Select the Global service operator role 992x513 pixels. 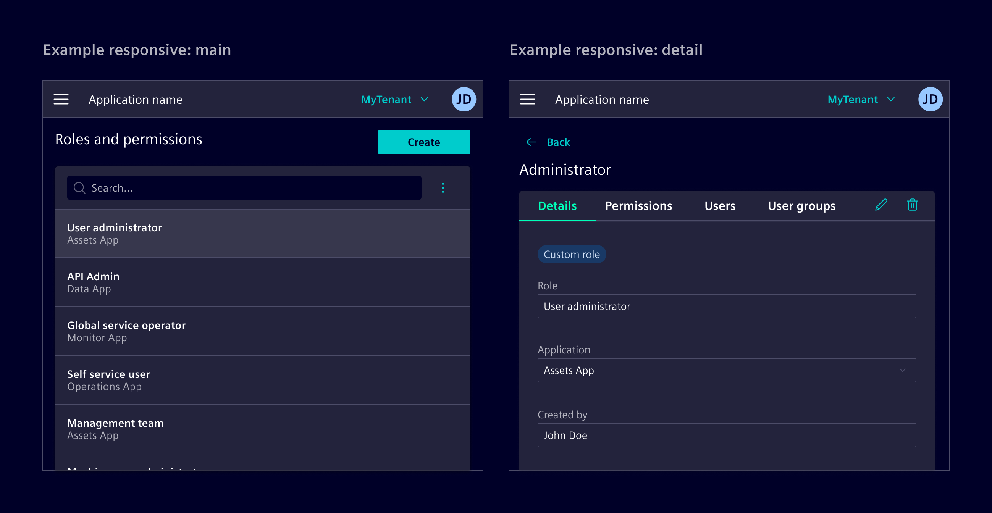(x=262, y=331)
